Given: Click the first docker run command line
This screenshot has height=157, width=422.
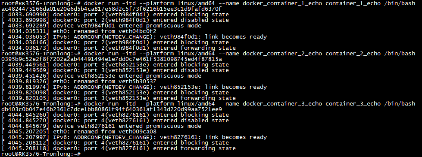Looking at the screenshot, I should click(208, 3).
